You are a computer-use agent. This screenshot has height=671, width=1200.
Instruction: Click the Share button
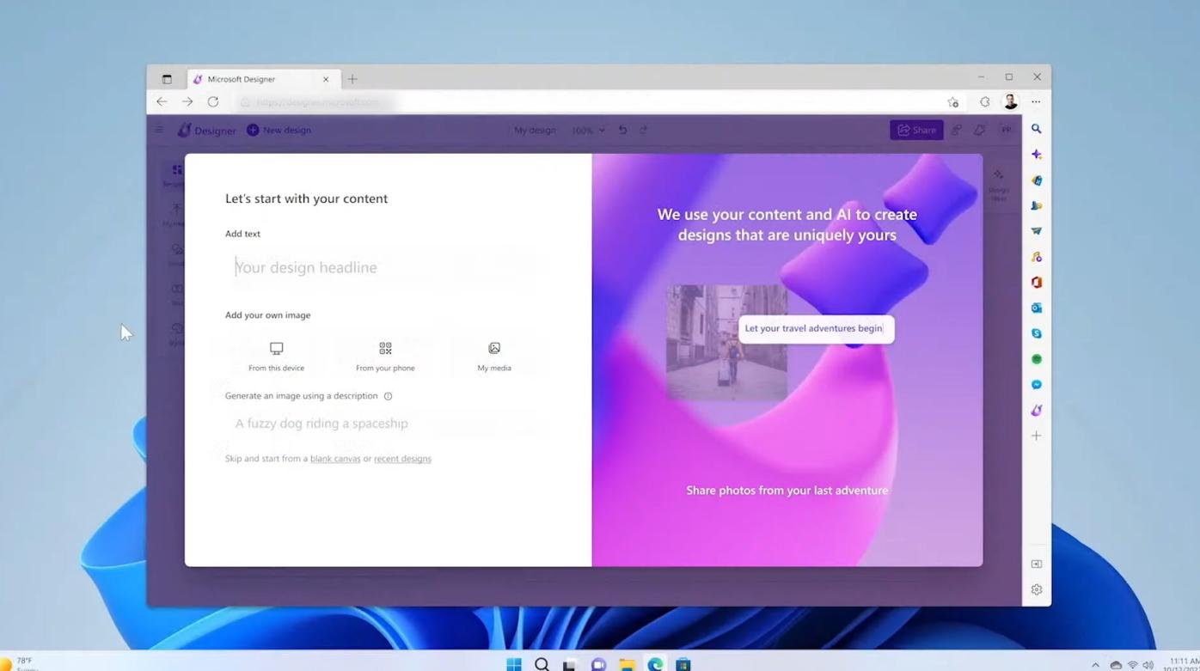click(916, 130)
